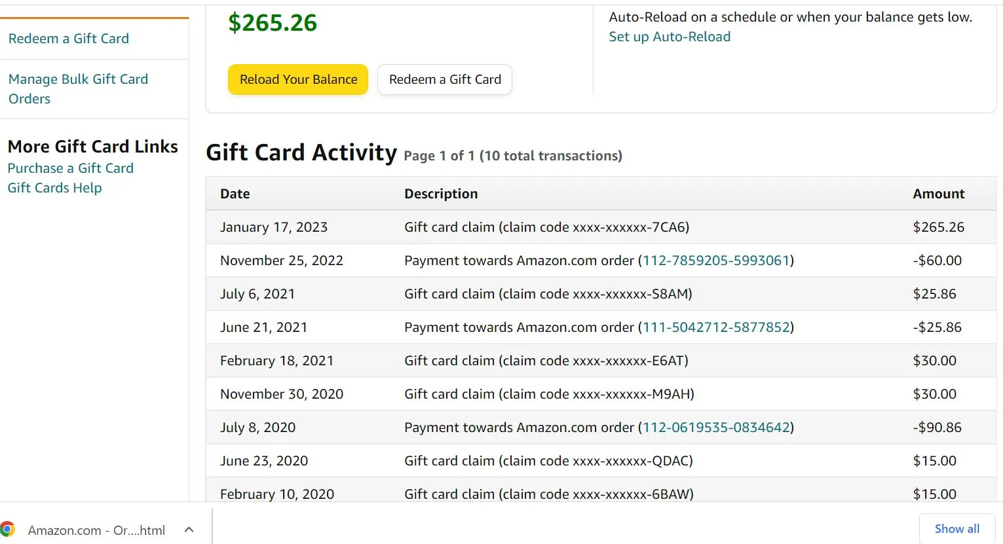Screen dimensions: 1003x544
Task: Open Redeem a Gift Card sidebar link
Action: tap(69, 39)
